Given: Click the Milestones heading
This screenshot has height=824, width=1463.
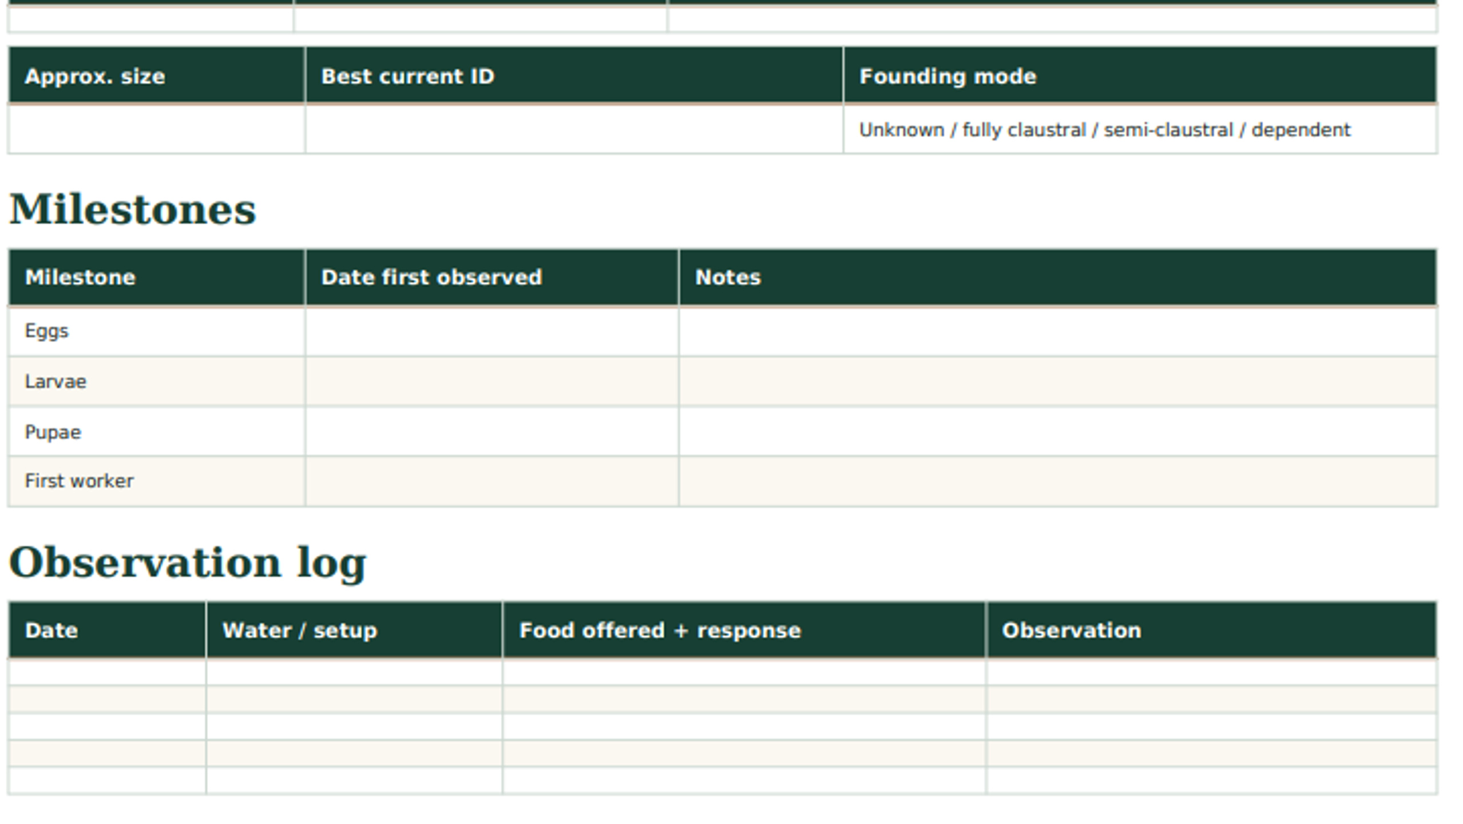Looking at the screenshot, I should 132,209.
